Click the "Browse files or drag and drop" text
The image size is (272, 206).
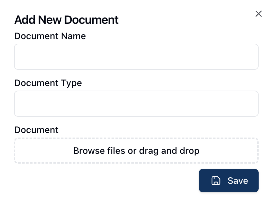pos(136,151)
